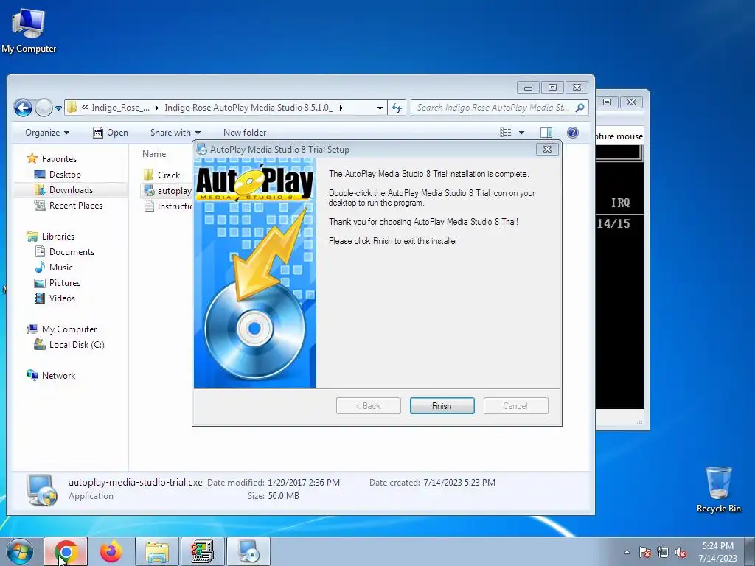Open the network tray icon
755x566 pixels.
tap(663, 552)
